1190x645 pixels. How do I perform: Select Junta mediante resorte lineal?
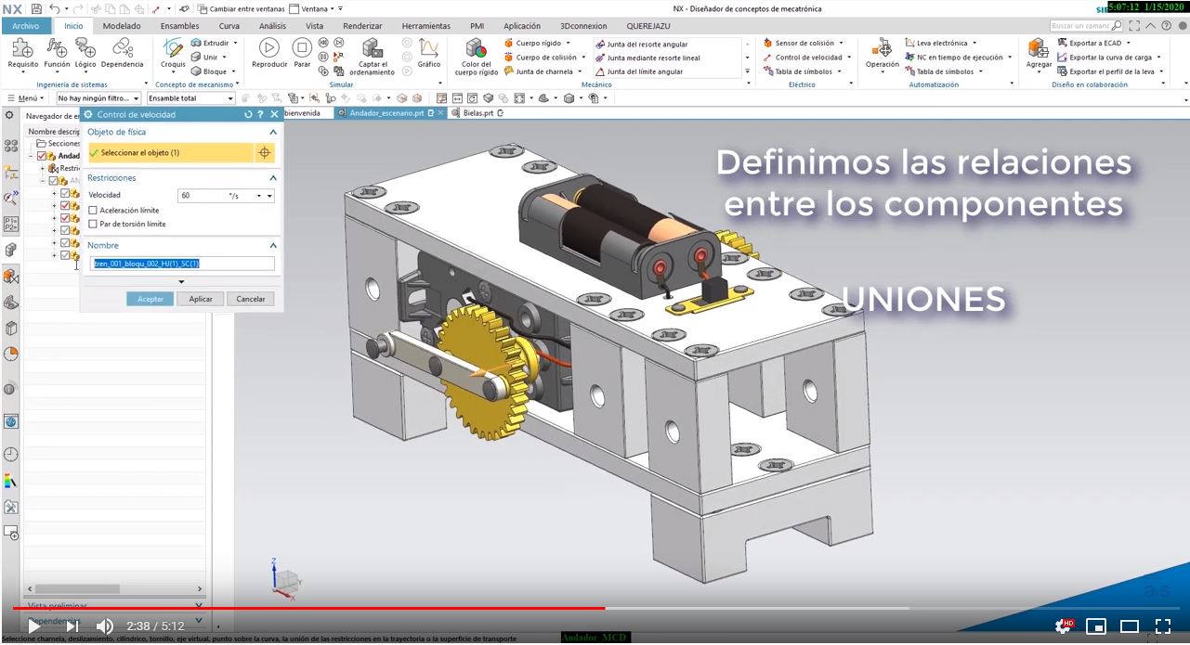coord(647,58)
